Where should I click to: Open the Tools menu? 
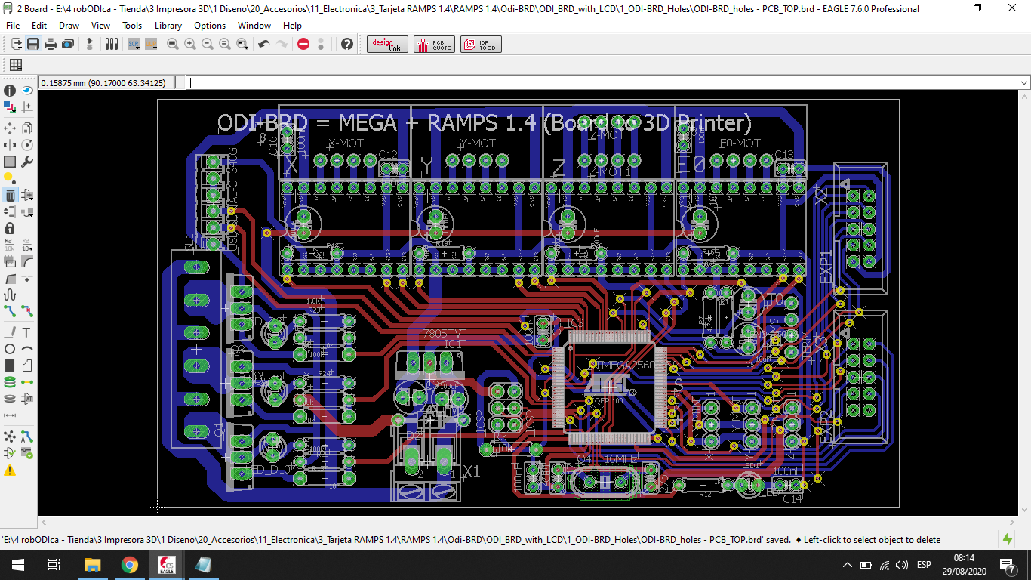coord(132,25)
